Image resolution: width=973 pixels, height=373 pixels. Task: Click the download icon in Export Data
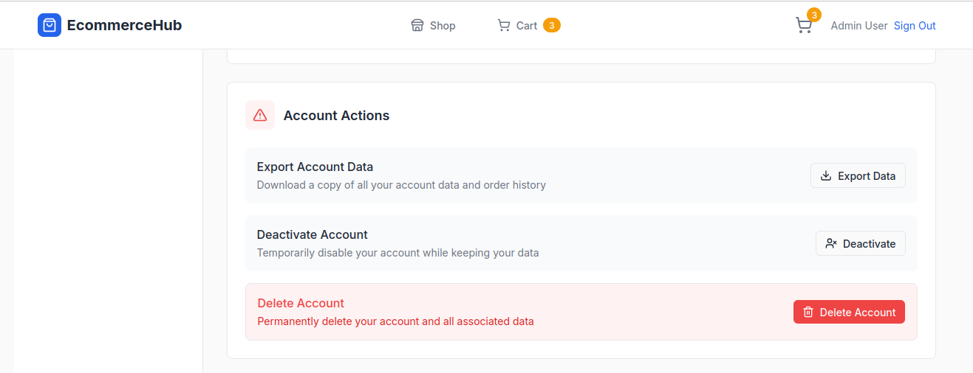tap(826, 176)
